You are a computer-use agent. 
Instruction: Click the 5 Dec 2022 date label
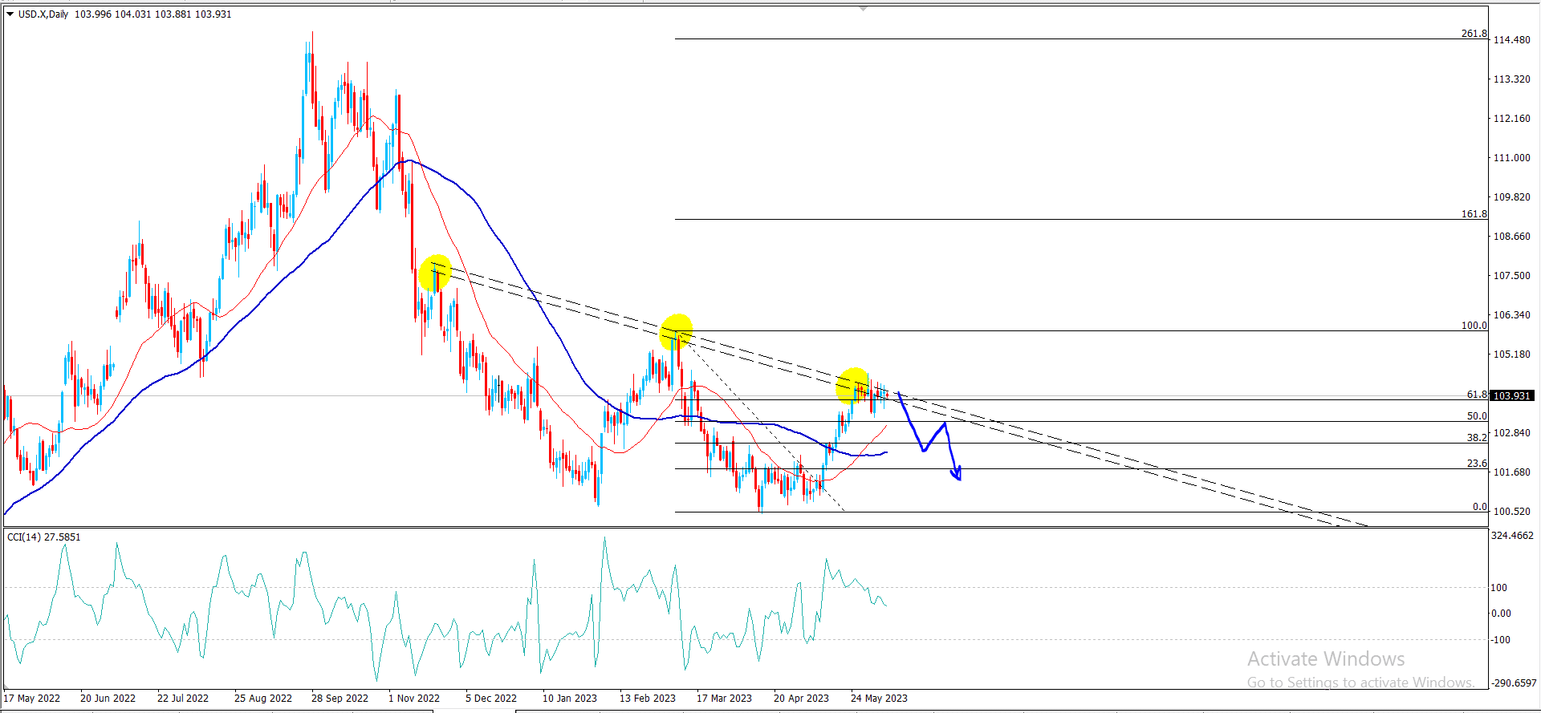click(491, 699)
